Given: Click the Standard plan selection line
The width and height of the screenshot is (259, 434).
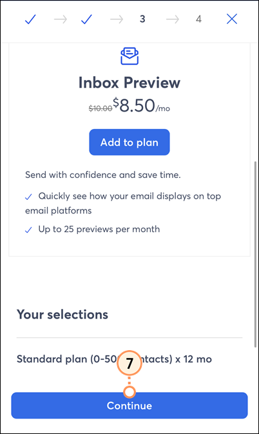Looking at the screenshot, I should click(x=114, y=359).
